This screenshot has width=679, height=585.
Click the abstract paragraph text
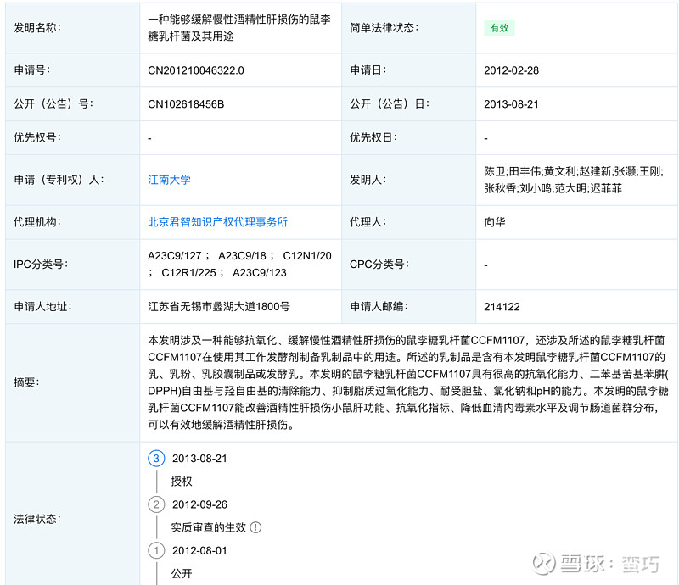[x=408, y=382]
